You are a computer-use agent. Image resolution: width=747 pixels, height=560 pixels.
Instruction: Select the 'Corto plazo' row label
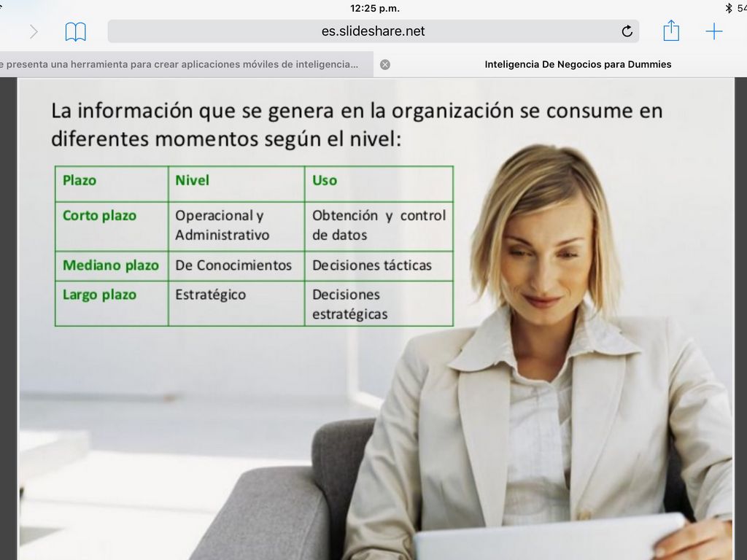tap(99, 216)
